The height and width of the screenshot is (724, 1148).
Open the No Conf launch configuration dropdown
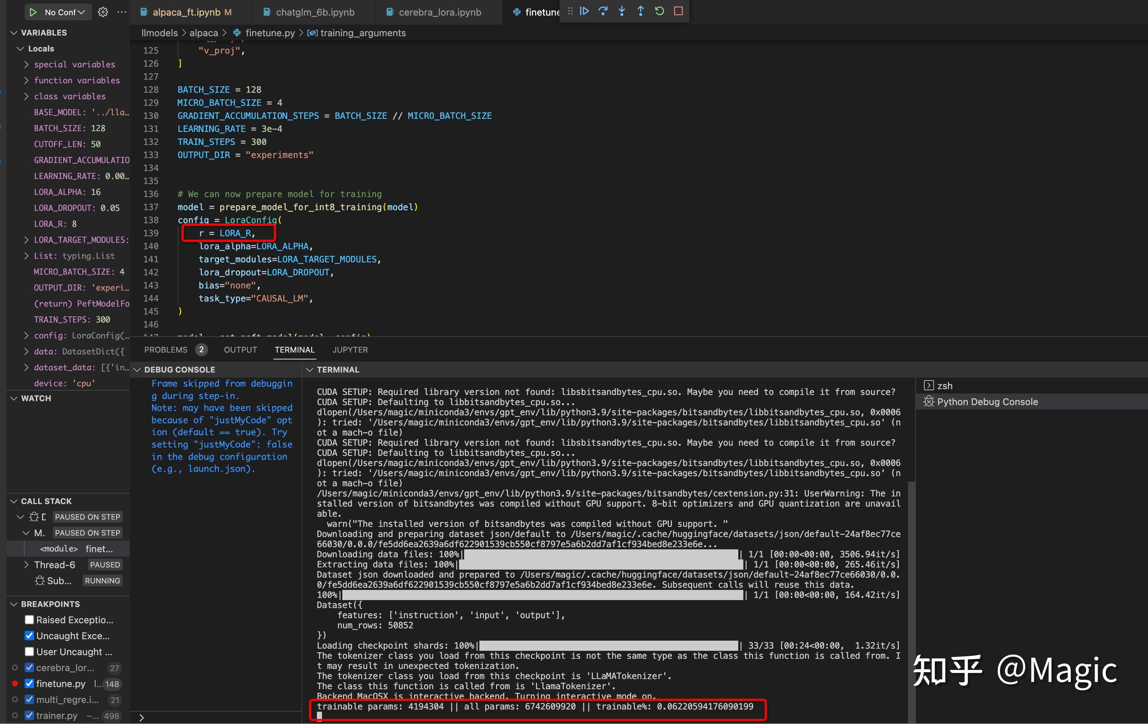[x=64, y=12]
